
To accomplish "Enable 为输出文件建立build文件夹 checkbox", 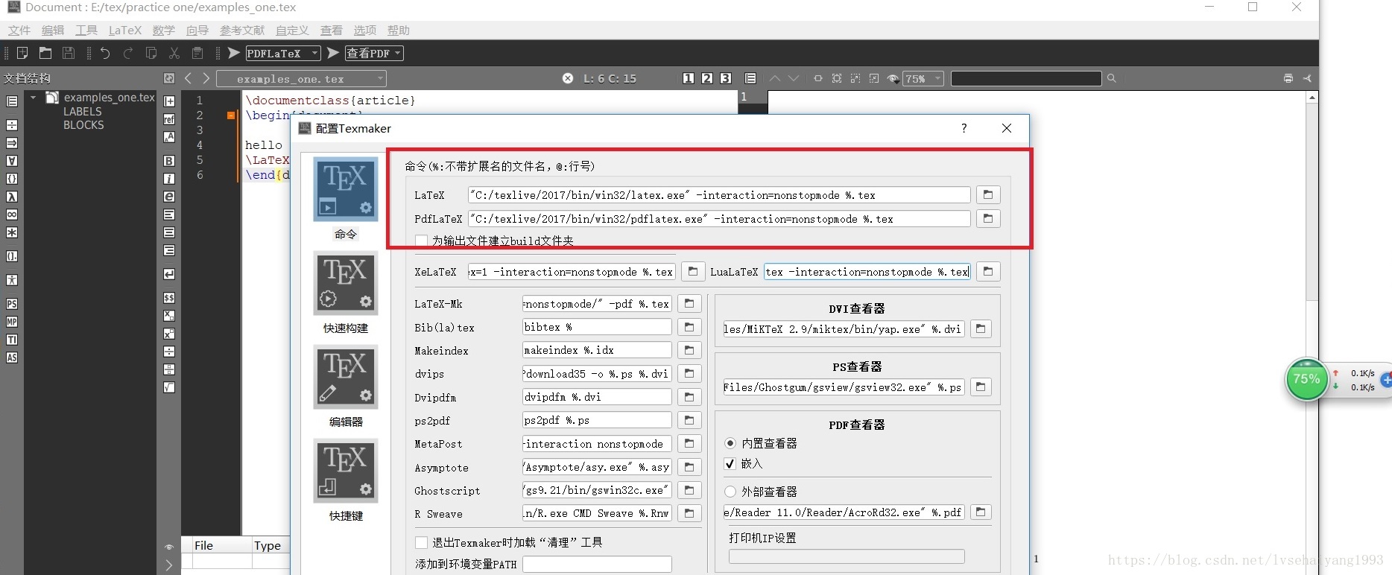I will 422,241.
